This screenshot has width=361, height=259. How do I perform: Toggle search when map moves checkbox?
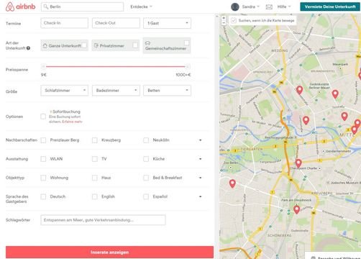[x=234, y=21]
